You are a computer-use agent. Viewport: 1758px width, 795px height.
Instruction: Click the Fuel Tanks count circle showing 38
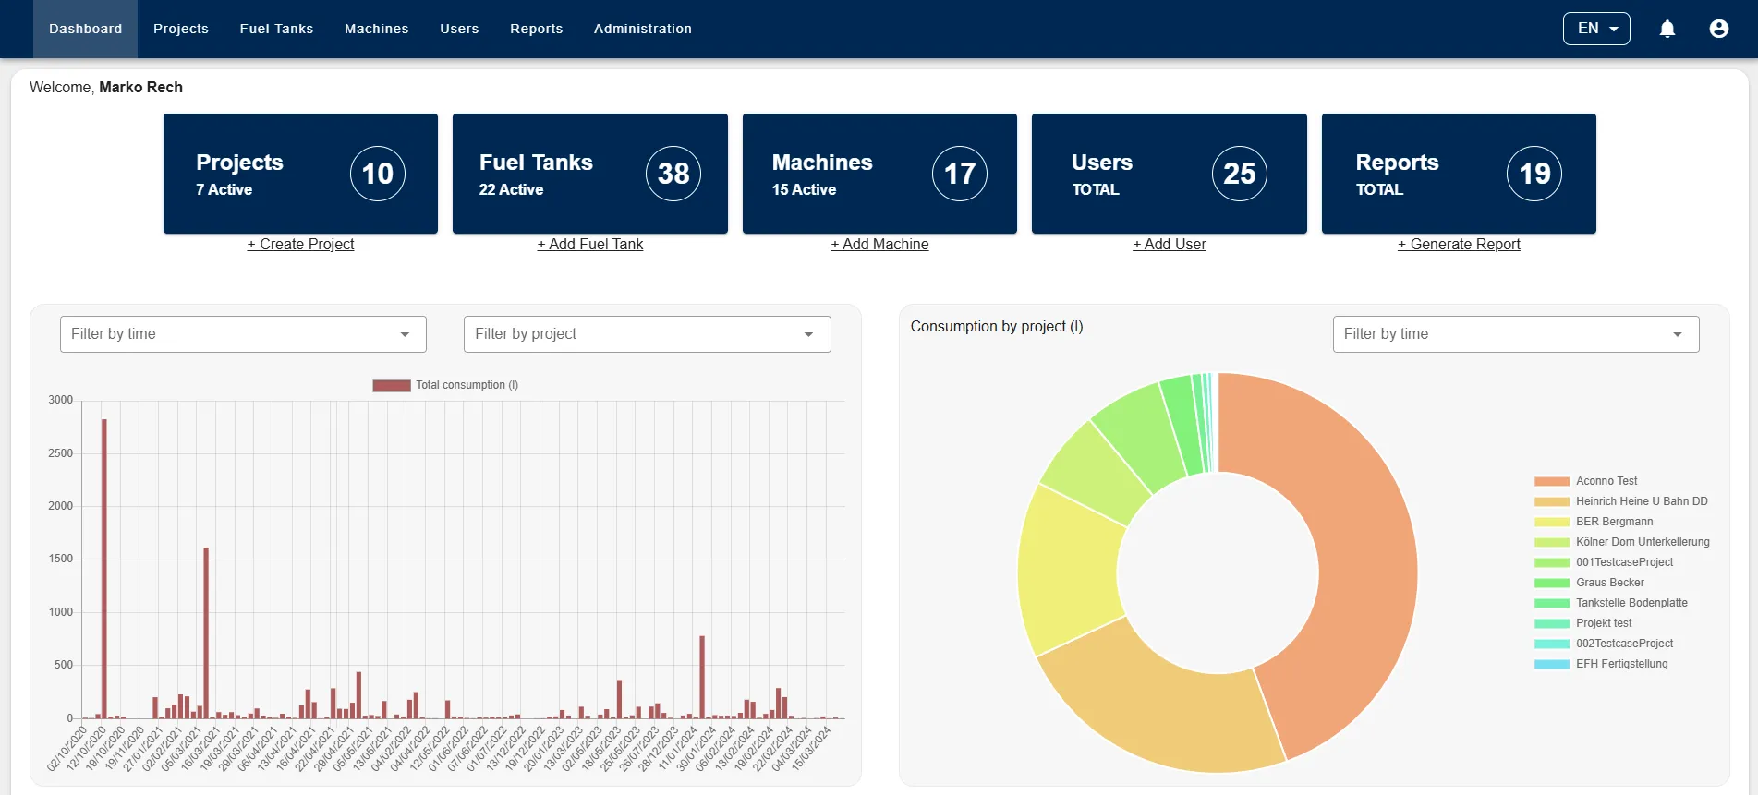[673, 174]
